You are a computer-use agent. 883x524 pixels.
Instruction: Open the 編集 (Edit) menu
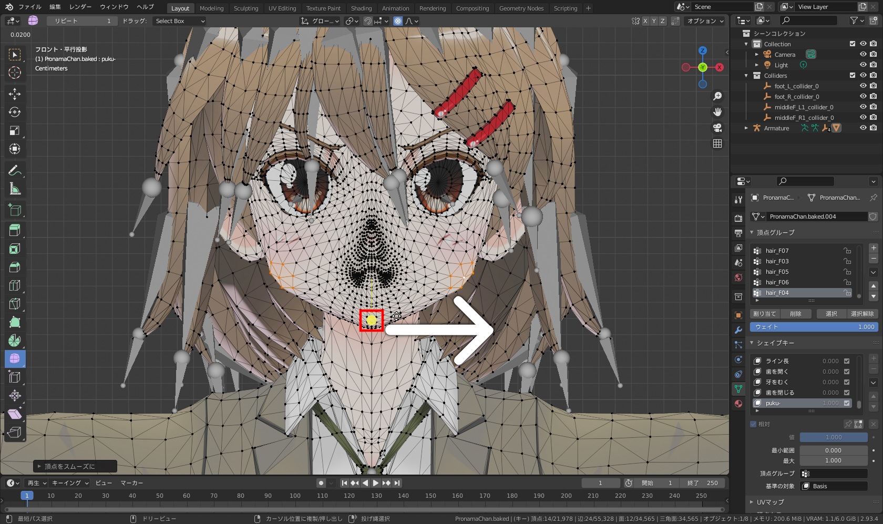click(55, 7)
